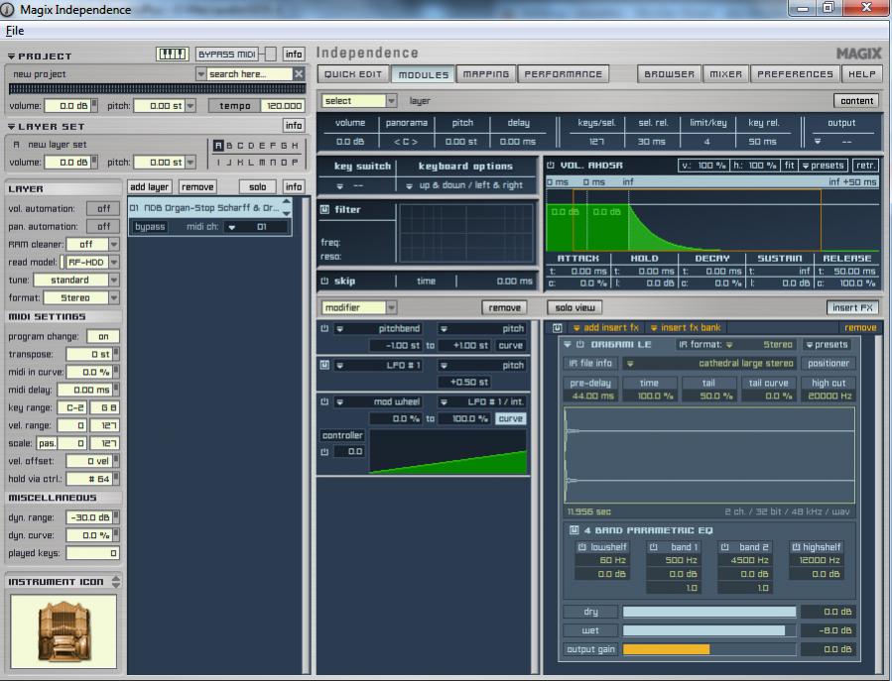The height and width of the screenshot is (681, 892).
Task: Click the organ instrument icon image
Action: point(64,631)
